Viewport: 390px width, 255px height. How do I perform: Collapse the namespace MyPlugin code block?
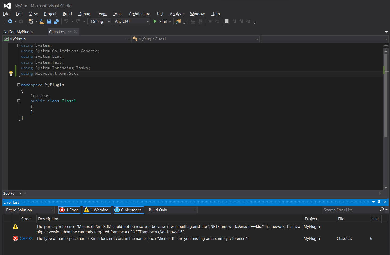19,85
